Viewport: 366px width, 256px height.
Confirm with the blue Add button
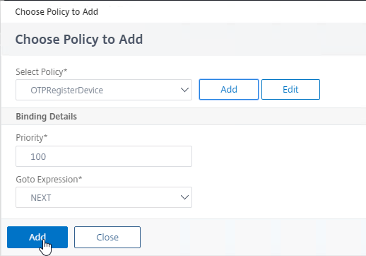click(37, 237)
